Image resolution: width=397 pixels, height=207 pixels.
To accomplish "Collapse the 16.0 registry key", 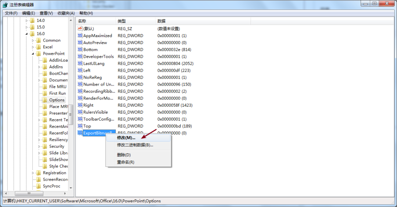I will click(x=26, y=34).
